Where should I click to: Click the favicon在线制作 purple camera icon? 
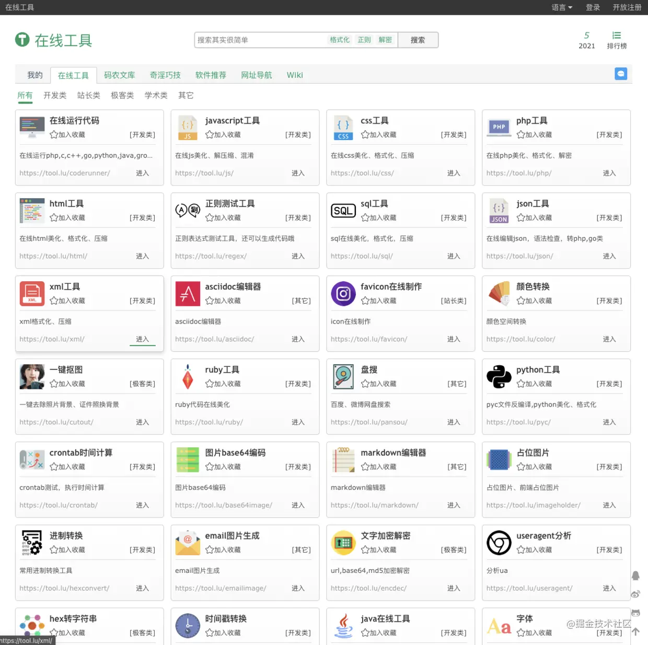point(343,293)
